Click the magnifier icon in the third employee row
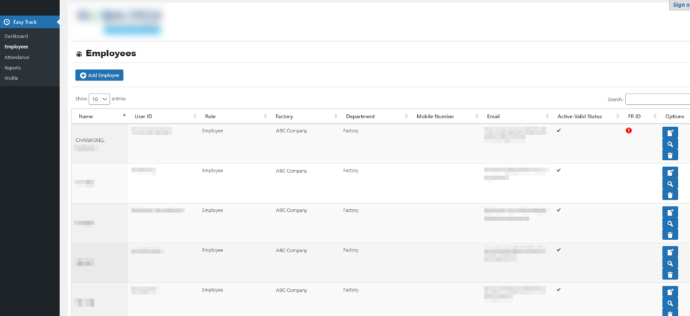 point(670,224)
